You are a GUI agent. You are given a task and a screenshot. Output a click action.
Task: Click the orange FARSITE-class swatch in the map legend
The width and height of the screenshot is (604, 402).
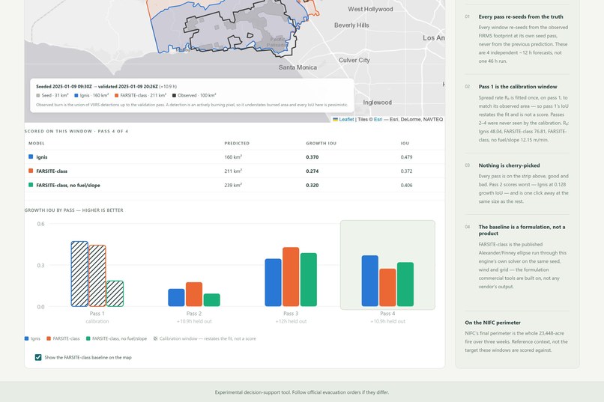coord(116,95)
